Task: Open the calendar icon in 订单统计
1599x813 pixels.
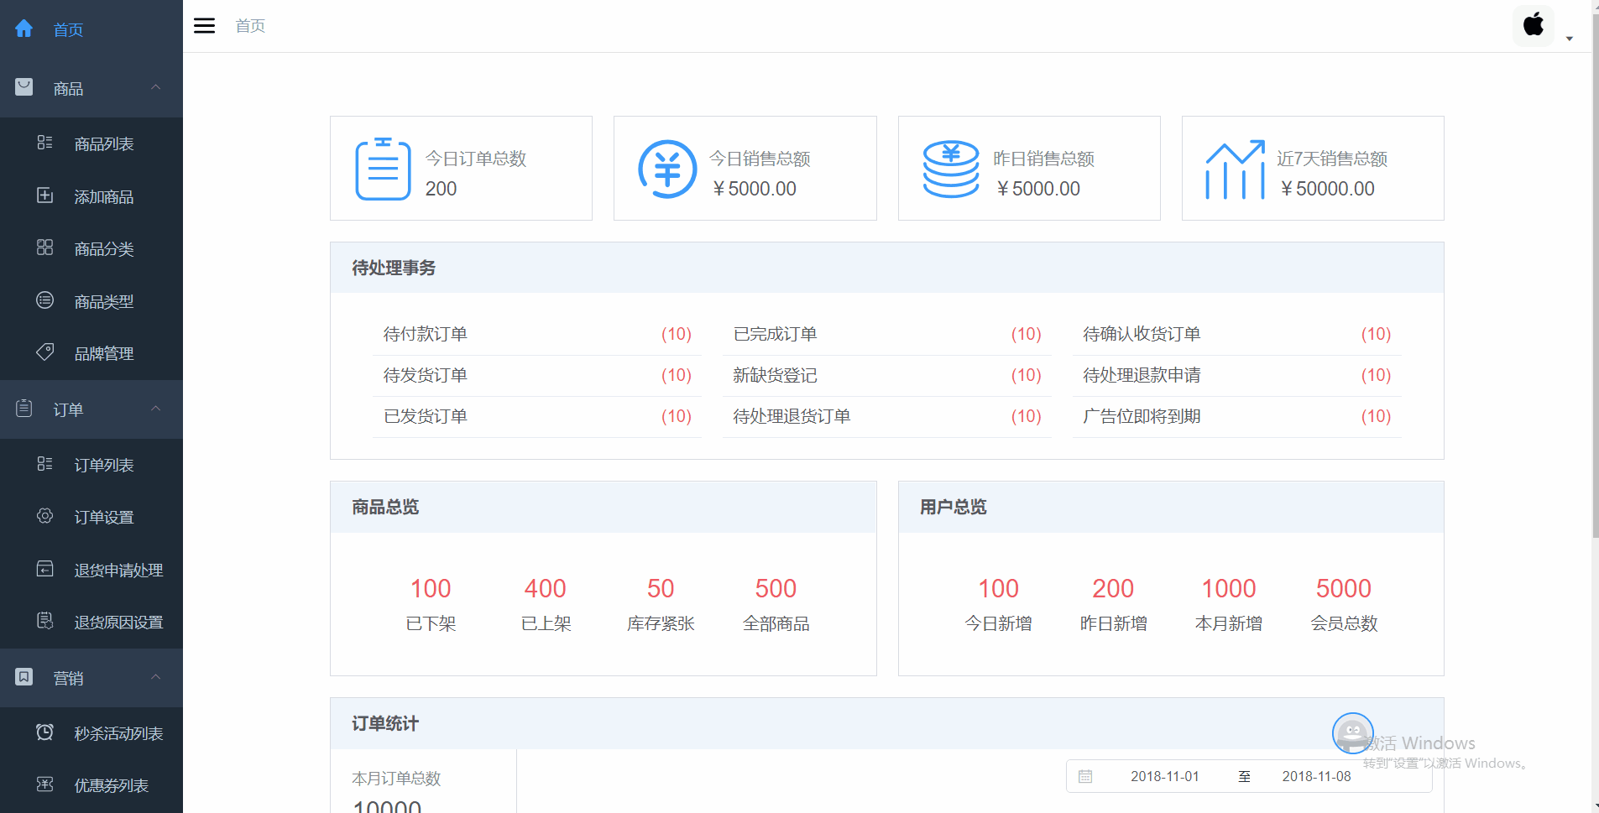Action: (x=1086, y=775)
